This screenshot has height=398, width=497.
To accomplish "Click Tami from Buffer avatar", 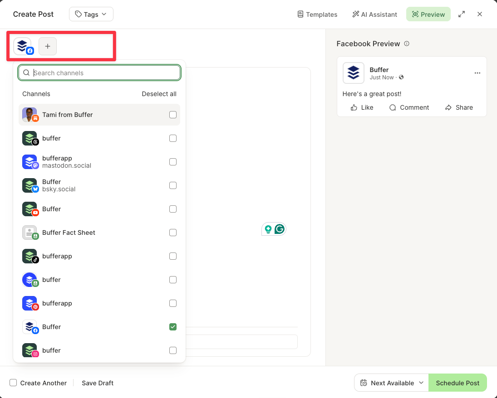I will pos(30,115).
